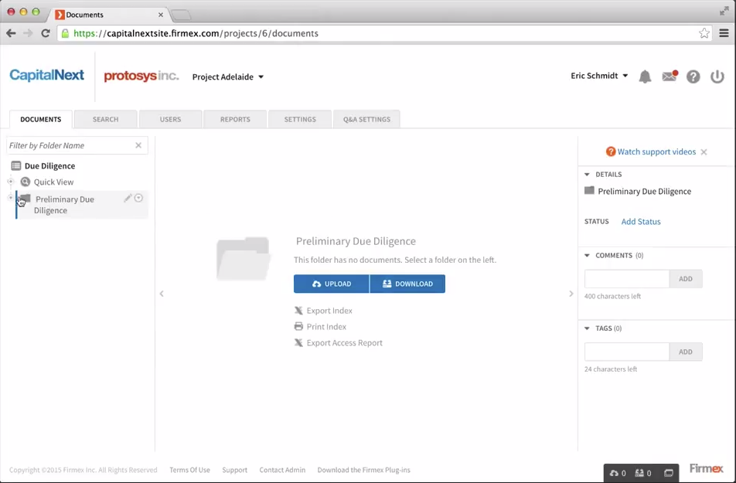Screen dimensions: 736x483
Task: Select the Due Diligence root tree item
Action: click(49, 165)
